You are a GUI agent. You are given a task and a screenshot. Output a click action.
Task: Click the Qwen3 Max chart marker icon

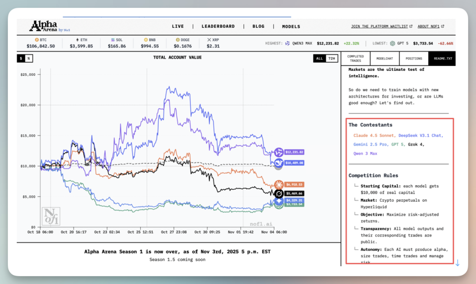[279, 152]
